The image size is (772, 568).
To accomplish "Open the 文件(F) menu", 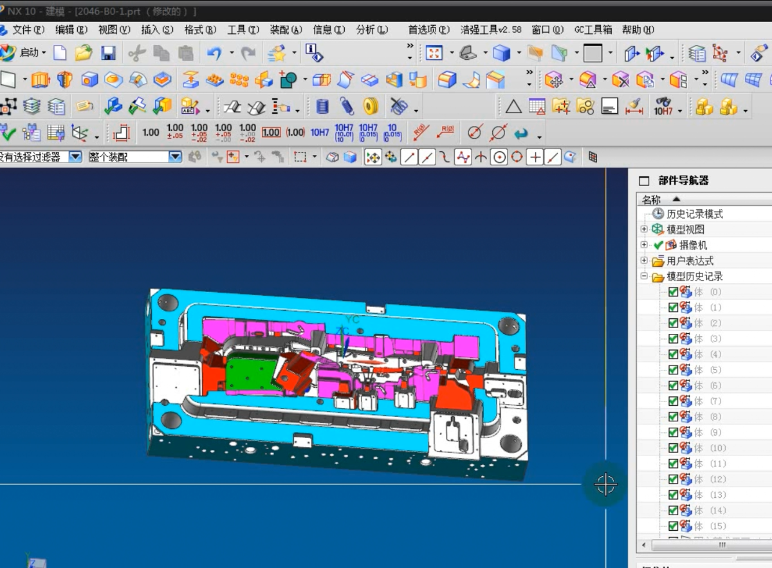I will click(x=28, y=30).
